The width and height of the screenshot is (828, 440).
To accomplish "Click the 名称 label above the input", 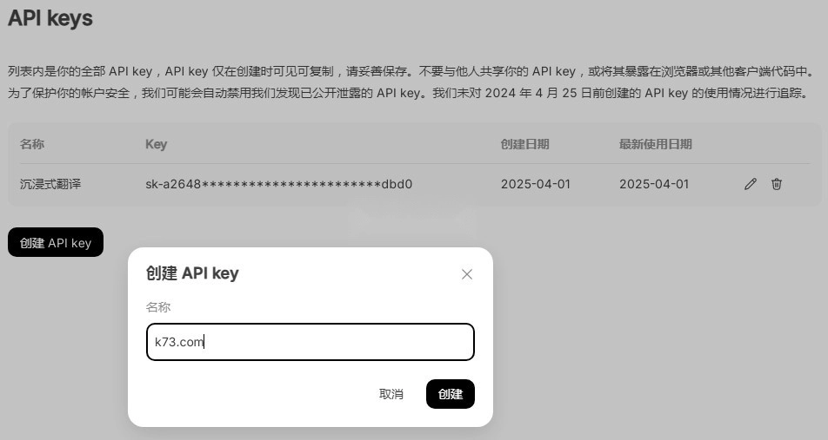I will coord(158,307).
